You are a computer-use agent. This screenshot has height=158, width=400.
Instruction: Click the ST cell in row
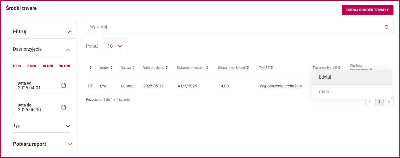tap(91, 86)
